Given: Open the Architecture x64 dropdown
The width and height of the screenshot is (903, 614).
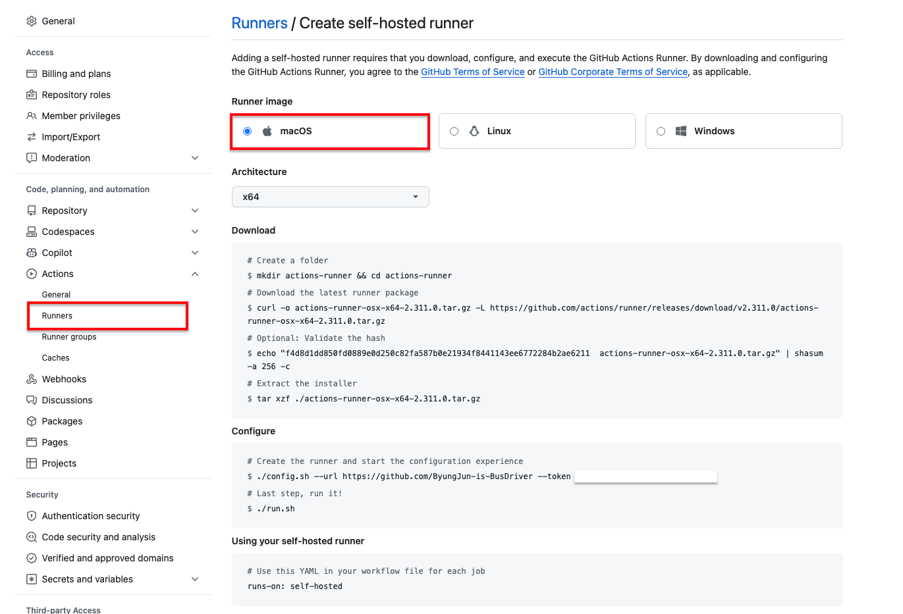Looking at the screenshot, I should point(331,197).
